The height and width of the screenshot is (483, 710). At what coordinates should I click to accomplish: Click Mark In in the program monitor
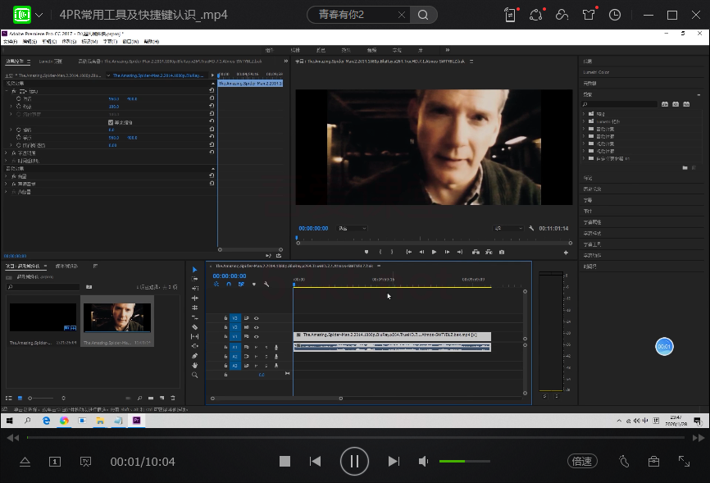pos(380,252)
